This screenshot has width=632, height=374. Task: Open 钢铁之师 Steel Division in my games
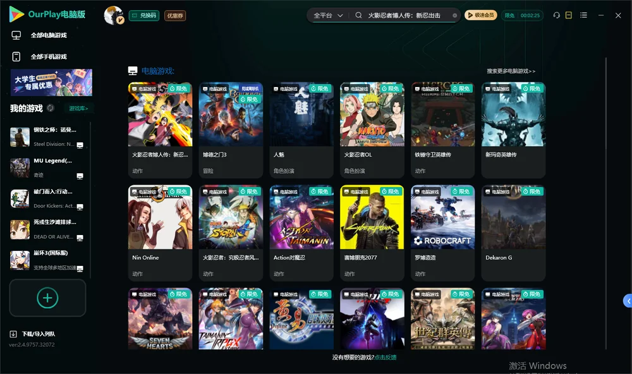tap(46, 137)
